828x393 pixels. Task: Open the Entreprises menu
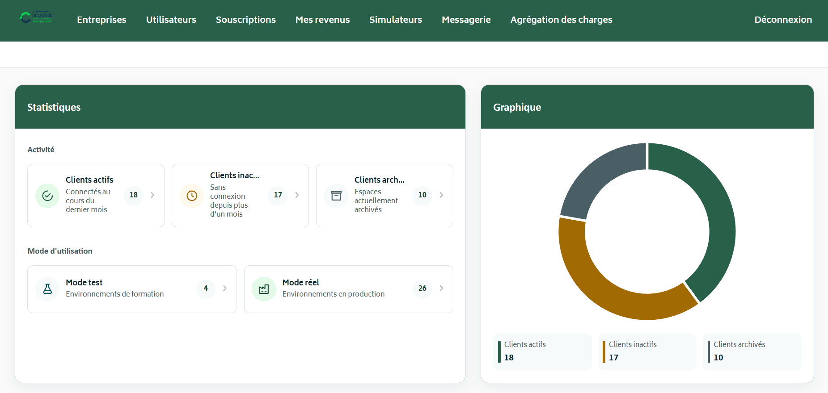click(101, 20)
